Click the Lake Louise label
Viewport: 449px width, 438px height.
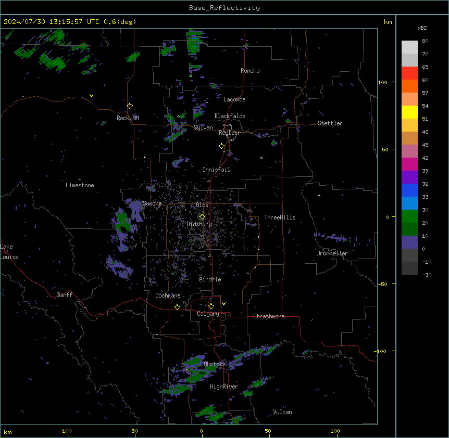coord(9,252)
